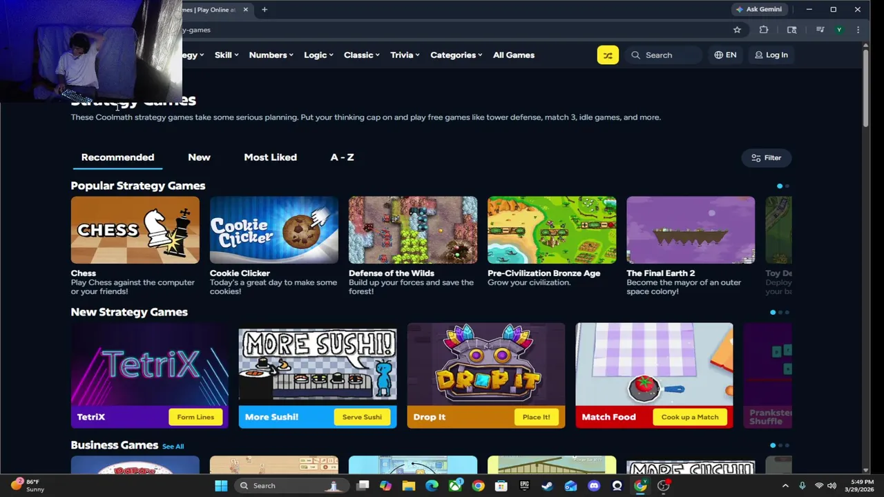Open the media controls icon in Chrome toolbar
Image resolution: width=884 pixels, height=497 pixels.
tap(820, 30)
